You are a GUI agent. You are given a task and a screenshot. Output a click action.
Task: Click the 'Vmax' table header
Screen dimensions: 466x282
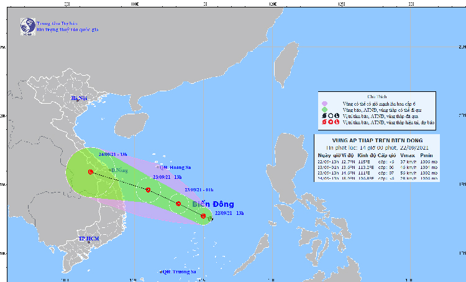pyautogui.click(x=408, y=155)
